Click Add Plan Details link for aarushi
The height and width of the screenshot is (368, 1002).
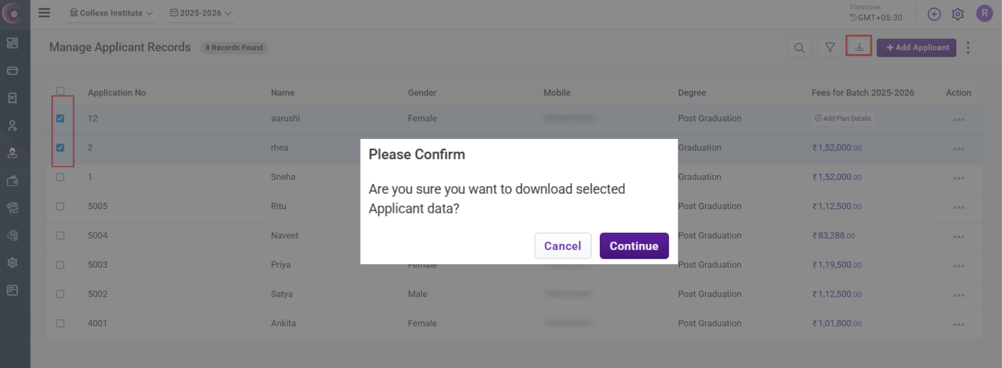pos(843,118)
